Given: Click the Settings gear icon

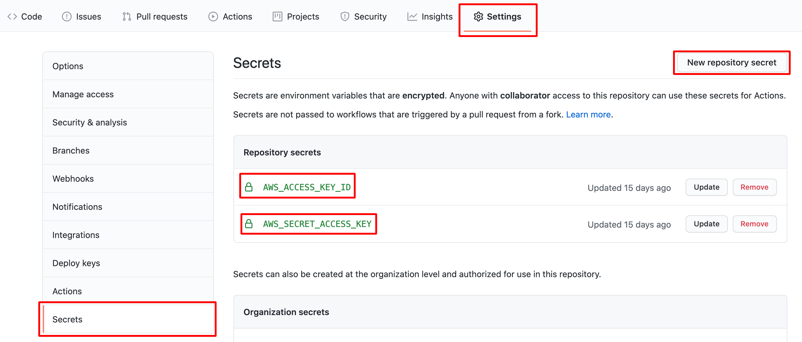Looking at the screenshot, I should 479,17.
